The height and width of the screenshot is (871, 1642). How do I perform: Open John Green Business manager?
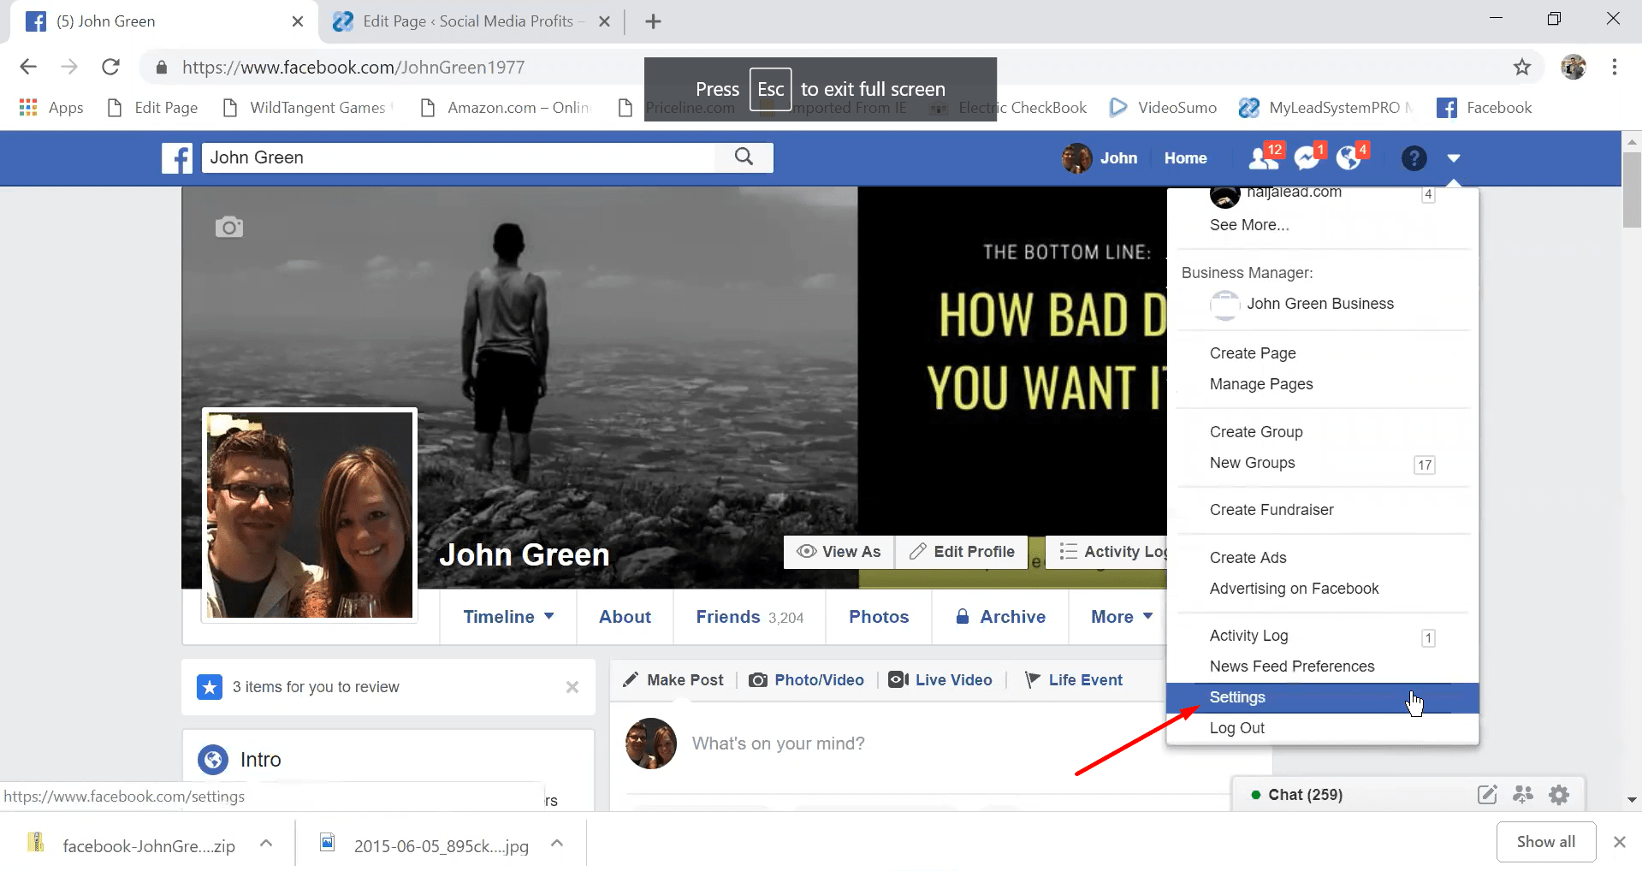click(x=1322, y=304)
